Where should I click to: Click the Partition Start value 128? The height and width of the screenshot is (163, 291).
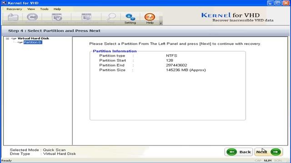170,60
